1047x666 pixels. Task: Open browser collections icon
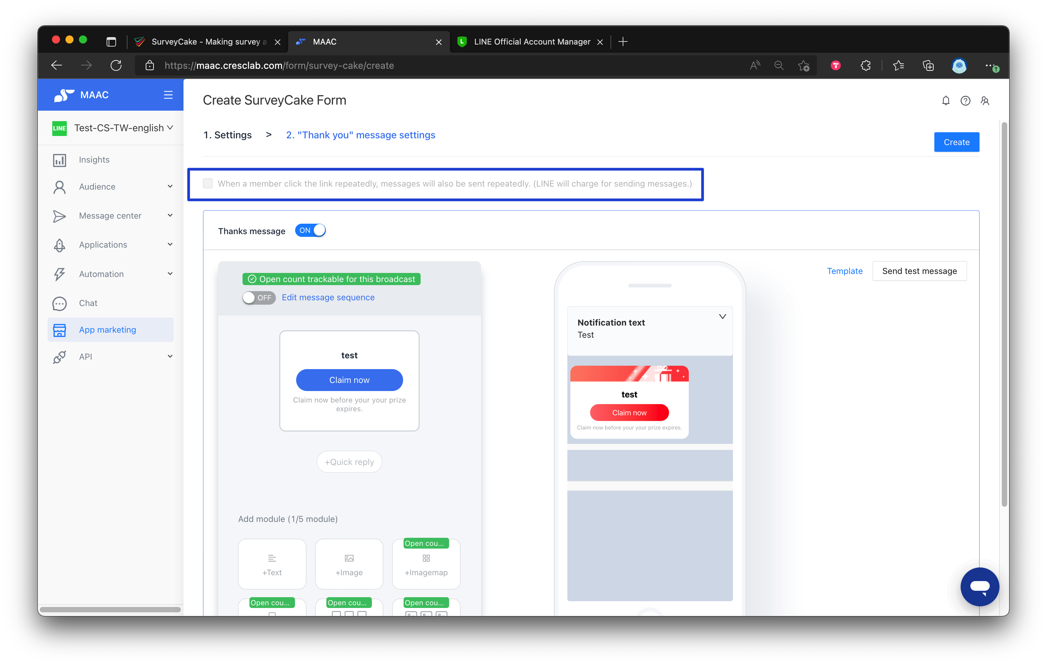click(928, 66)
